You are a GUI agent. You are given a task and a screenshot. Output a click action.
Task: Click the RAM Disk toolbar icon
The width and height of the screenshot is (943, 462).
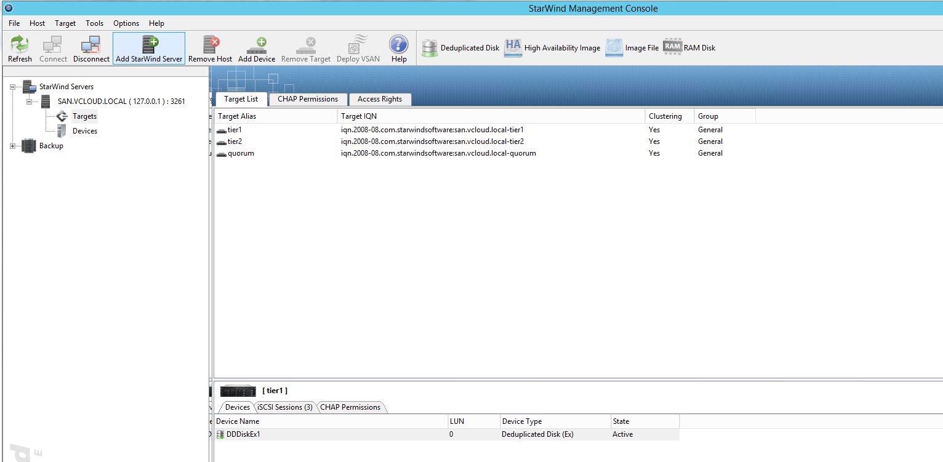[672, 47]
